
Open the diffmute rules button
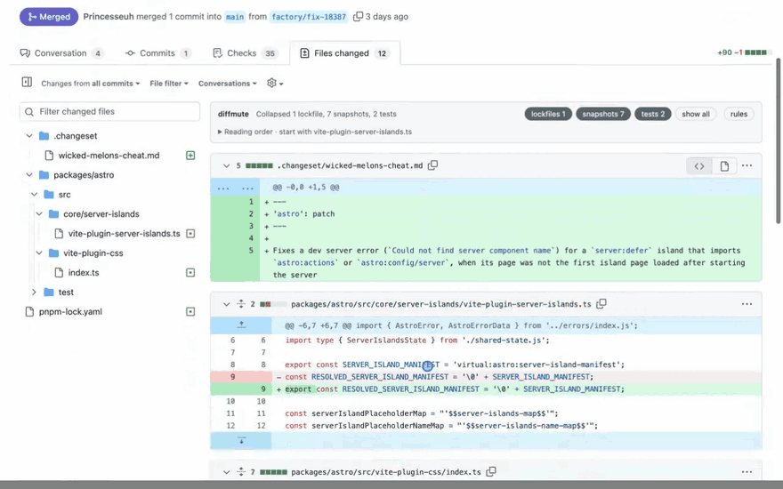[x=739, y=114]
